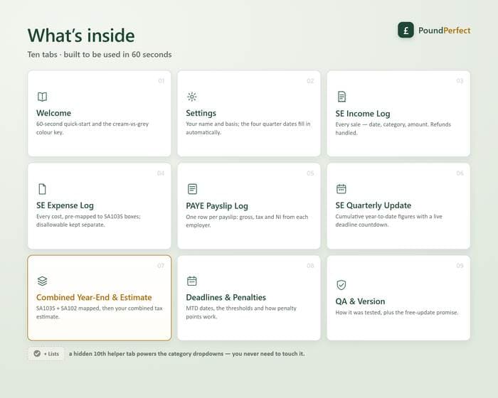
Task: Click the PoundPerfect brand name
Action: coord(445,31)
